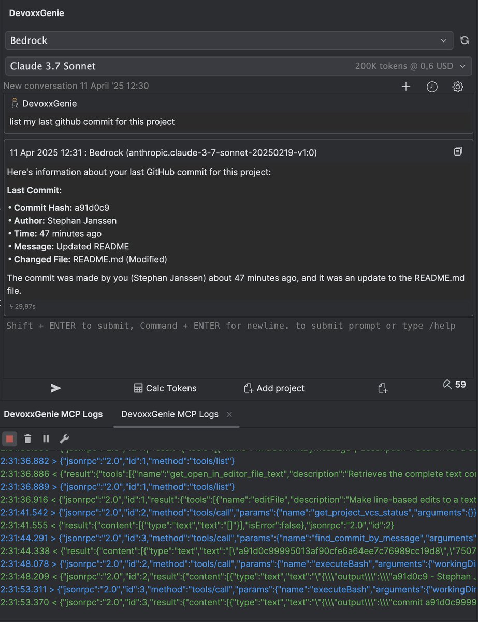This screenshot has width=478, height=622.
Task: Click the response header with model ID
Action: [x=163, y=152]
